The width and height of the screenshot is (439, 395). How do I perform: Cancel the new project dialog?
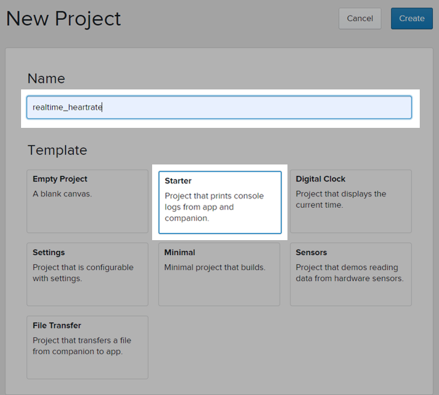pyautogui.click(x=360, y=19)
